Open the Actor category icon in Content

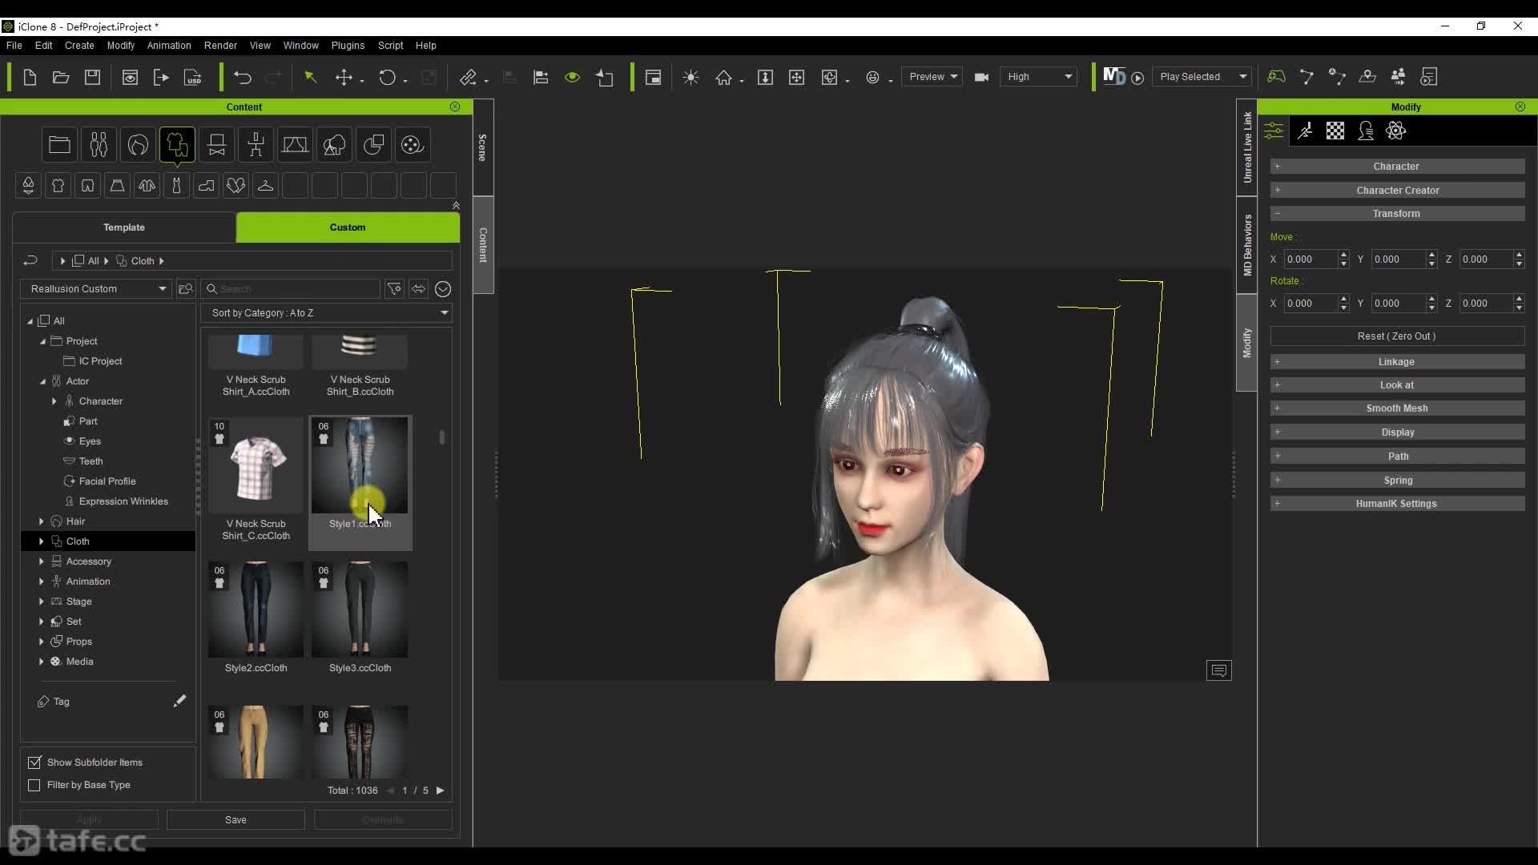coord(99,145)
